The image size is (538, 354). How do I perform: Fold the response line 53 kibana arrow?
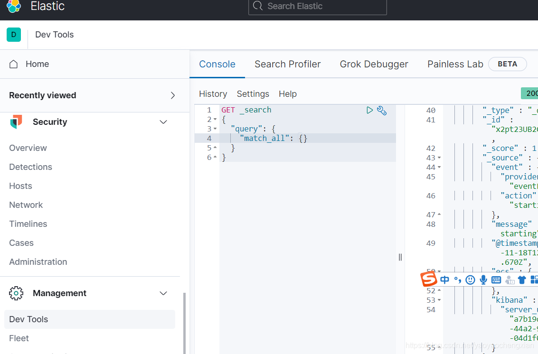(439, 300)
